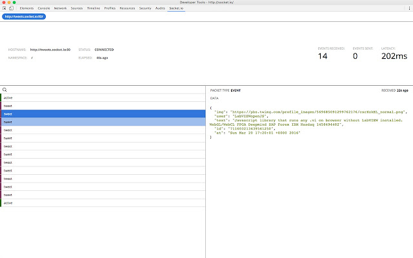
Task: Open the Timeline tab
Action: pos(94,8)
